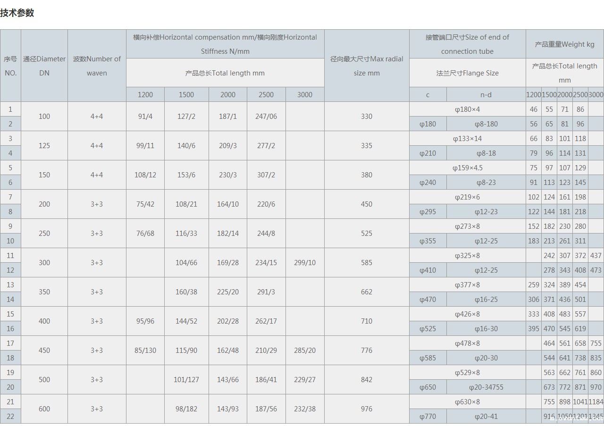
Task: Click the DN 125 diameter cell
Action: [x=44, y=146]
